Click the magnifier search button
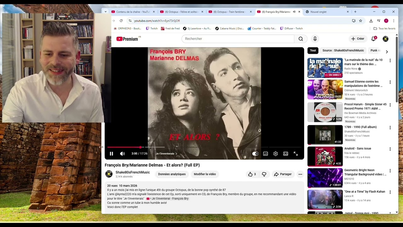 point(301,39)
